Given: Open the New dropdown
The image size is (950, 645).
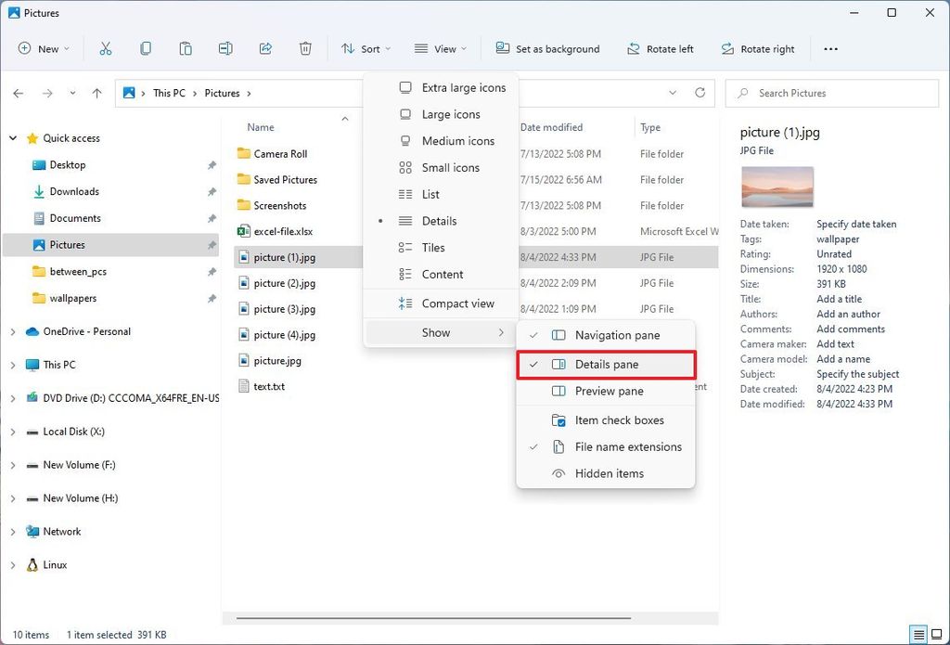Looking at the screenshot, I should coord(44,48).
